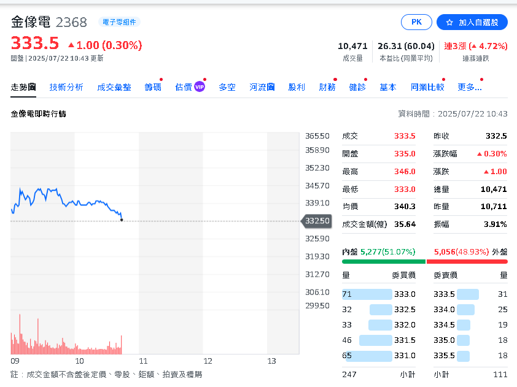Open the 成交彙整 tab
This screenshot has height=387, width=517.
click(x=114, y=87)
